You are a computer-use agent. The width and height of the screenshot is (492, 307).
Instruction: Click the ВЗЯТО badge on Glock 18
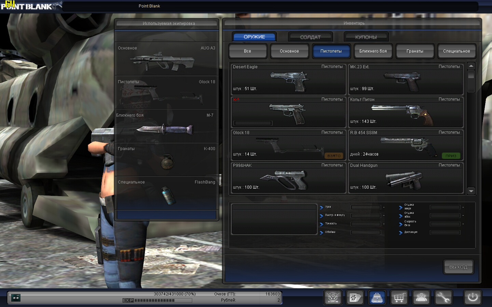tap(334, 156)
